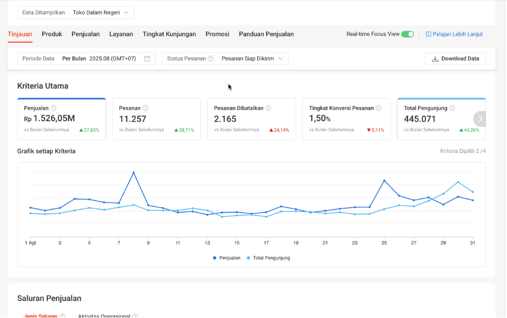Select the Total Pengunjung criteria card

pos(442,119)
